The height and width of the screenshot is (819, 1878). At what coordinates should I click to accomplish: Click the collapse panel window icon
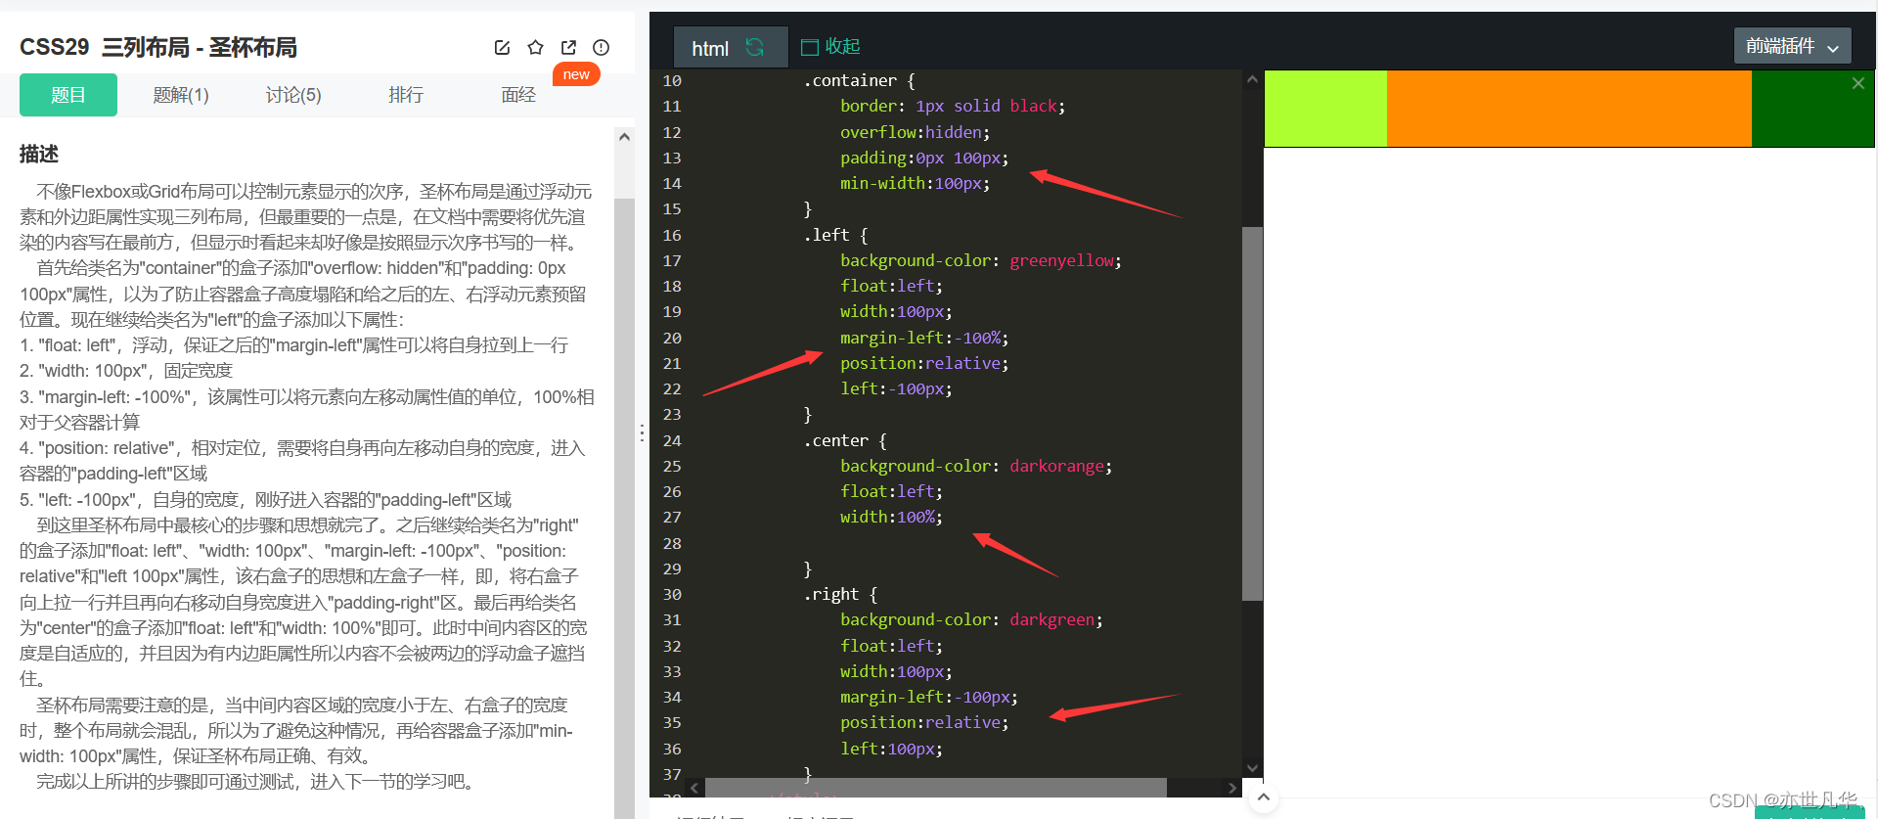coord(809,47)
